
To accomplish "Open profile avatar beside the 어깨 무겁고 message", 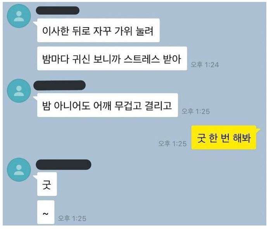I will (x=19, y=91).
